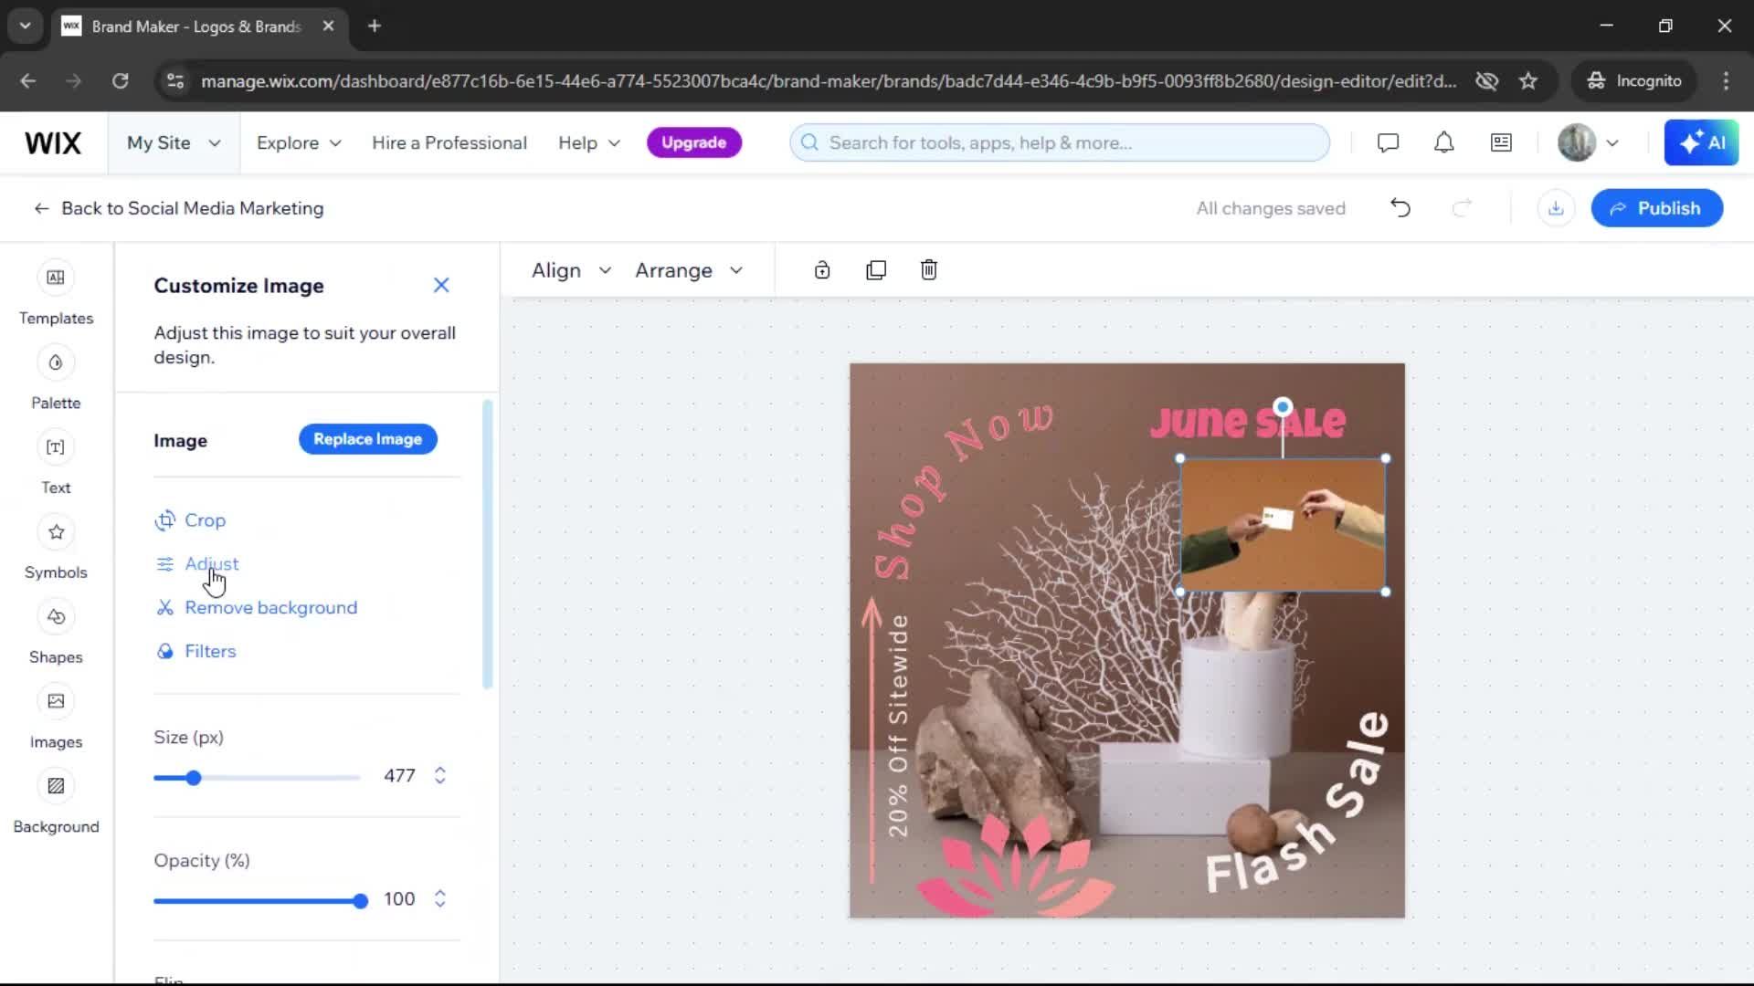Image resolution: width=1754 pixels, height=986 pixels.
Task: Select the Flash Sale text on canvas
Action: (x=1297, y=803)
